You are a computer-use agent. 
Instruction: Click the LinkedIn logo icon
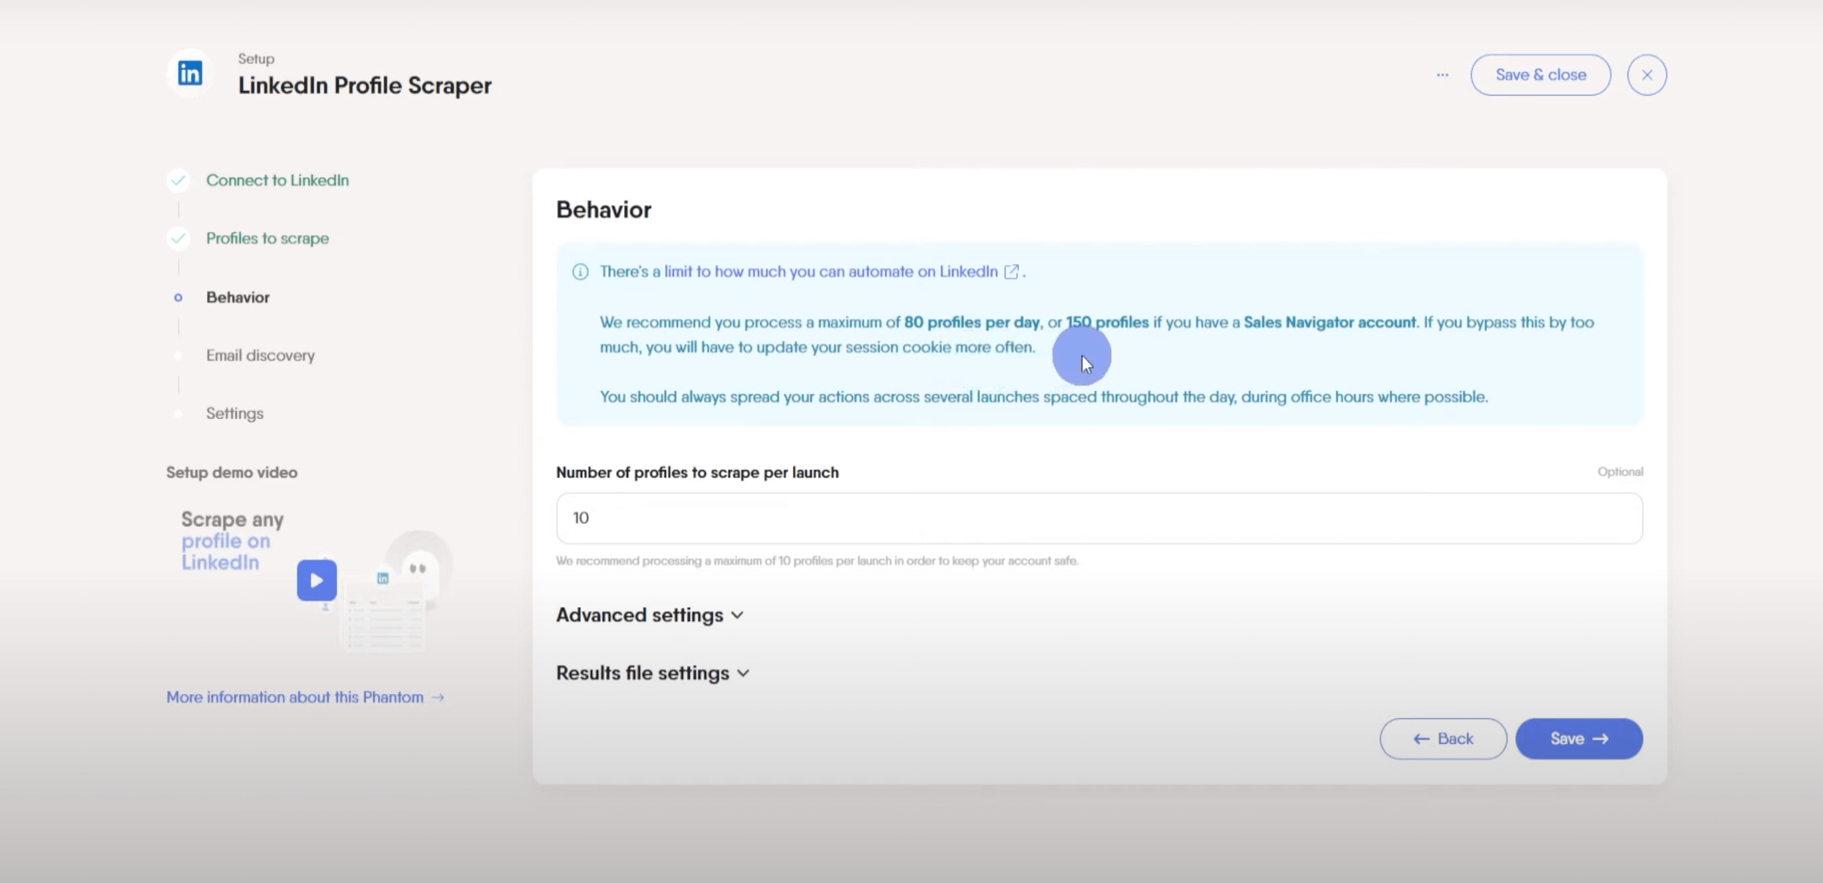pos(190,74)
